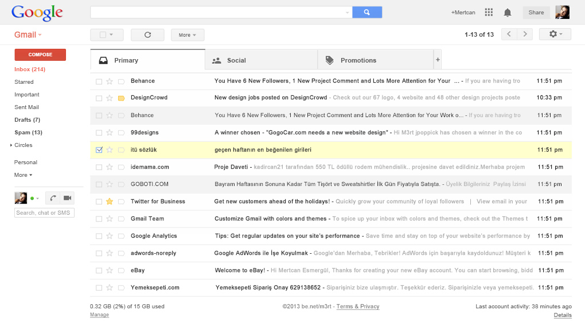Start a video call from chat
Screen dimensions: 585x333
[x=67, y=198]
